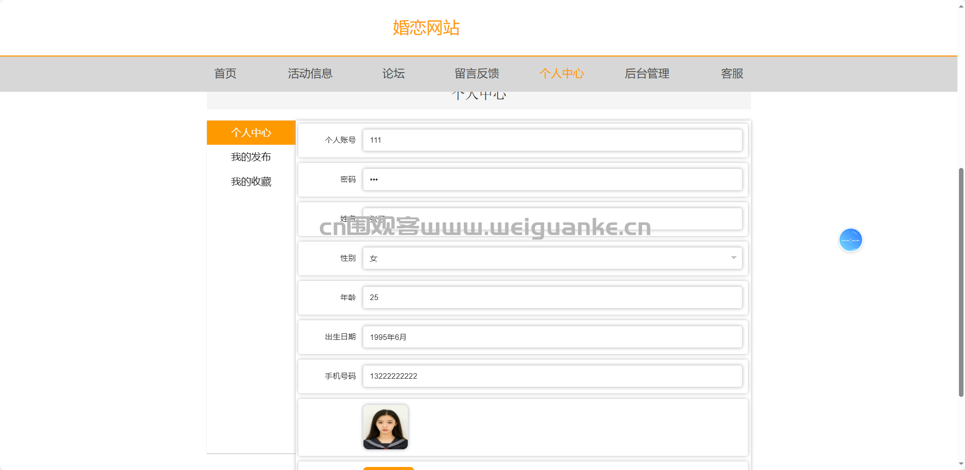This screenshot has height=470, width=965.
Task: Focus the 密码 password field
Action: tap(552, 180)
